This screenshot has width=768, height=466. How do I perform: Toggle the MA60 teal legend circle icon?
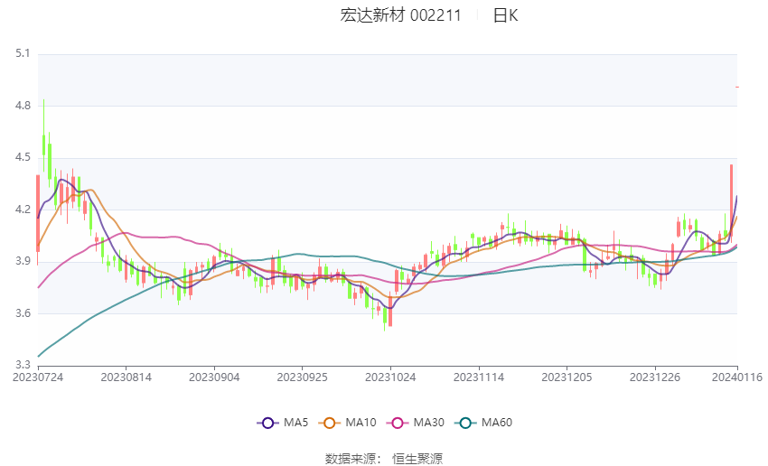(465, 423)
